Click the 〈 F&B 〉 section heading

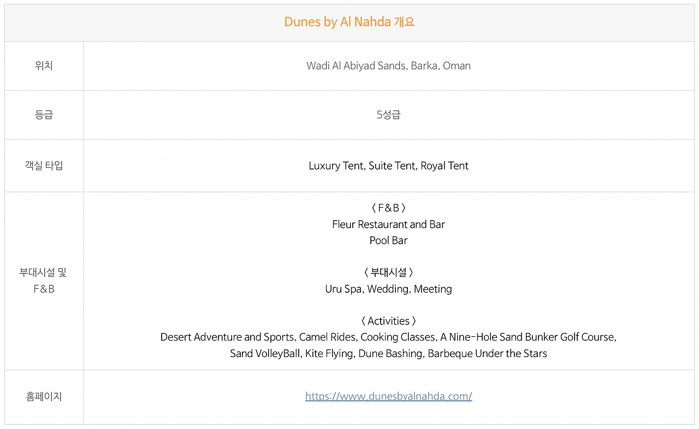[x=388, y=208]
